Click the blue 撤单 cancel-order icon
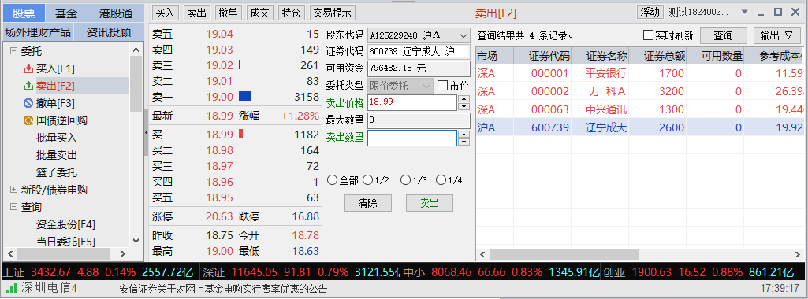 tap(28, 103)
